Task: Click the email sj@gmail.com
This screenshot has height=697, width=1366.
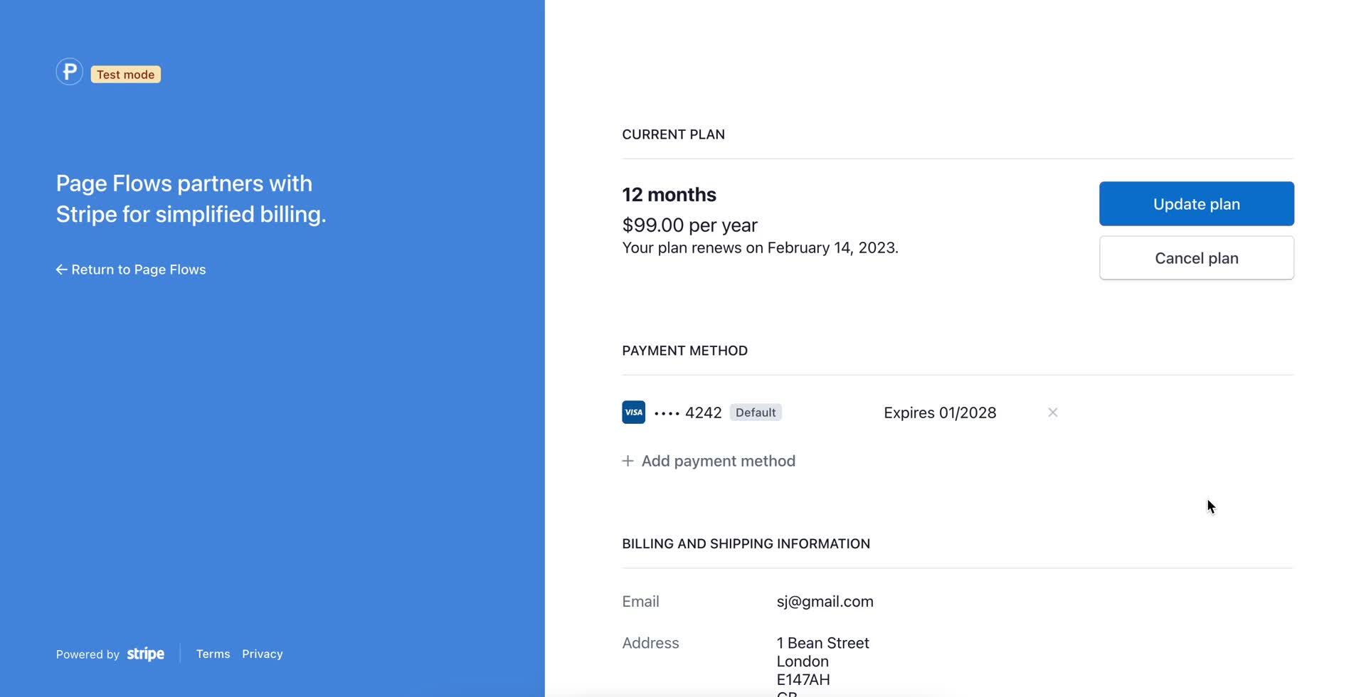Action: 825,602
